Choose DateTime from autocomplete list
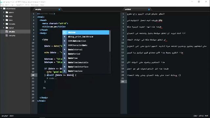Viewport: 210px width, 118px height. (x=86, y=58)
